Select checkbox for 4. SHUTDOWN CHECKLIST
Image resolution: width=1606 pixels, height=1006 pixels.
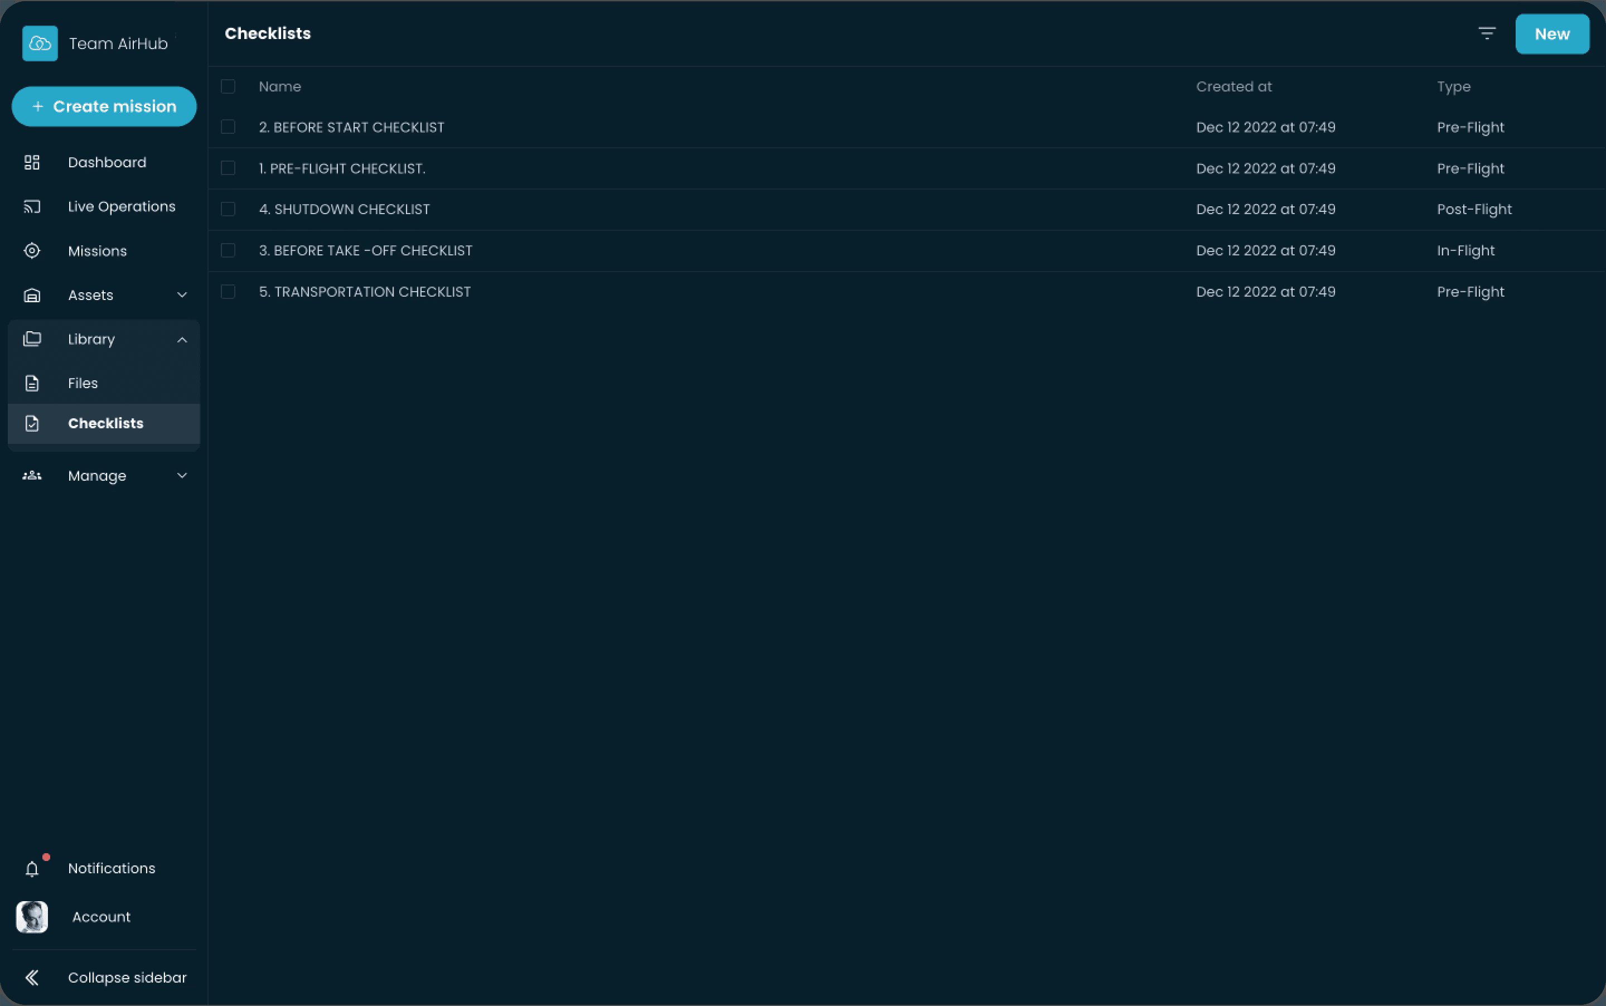[x=228, y=209]
